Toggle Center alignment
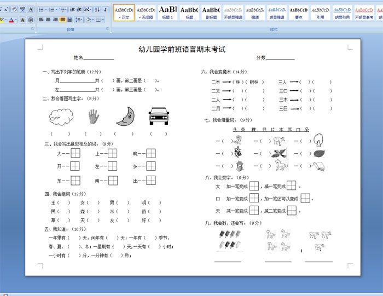 pos(48,20)
